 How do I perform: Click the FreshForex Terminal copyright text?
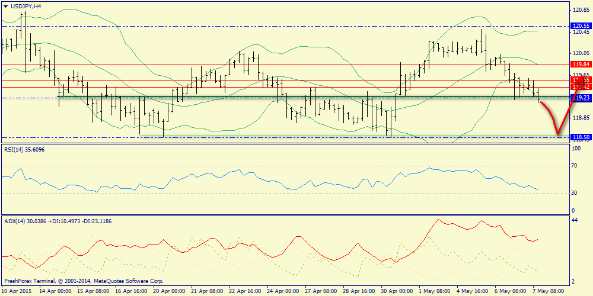tap(83, 281)
